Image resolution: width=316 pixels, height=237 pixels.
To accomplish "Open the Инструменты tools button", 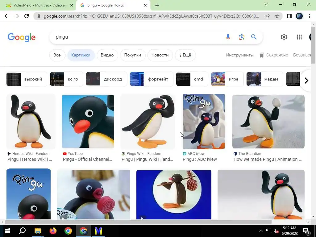I will 240,55.
